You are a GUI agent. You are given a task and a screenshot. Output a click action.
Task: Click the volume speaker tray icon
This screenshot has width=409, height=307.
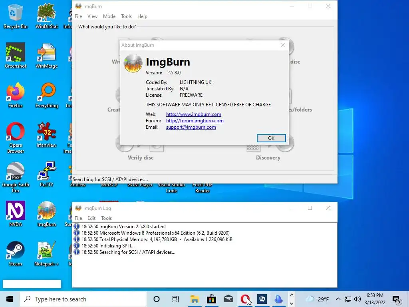tap(357, 299)
